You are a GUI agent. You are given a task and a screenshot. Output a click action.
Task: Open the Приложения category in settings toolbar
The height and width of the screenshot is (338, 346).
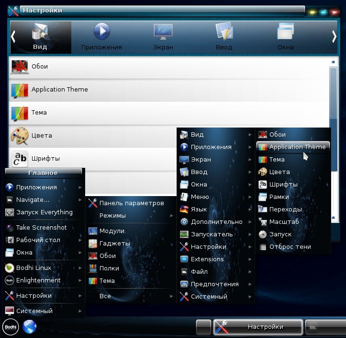(x=101, y=37)
